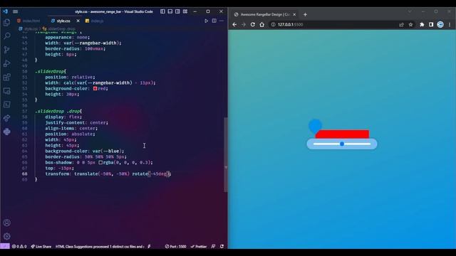
Task: Bookmark this page with the star
Action: (x=410, y=25)
